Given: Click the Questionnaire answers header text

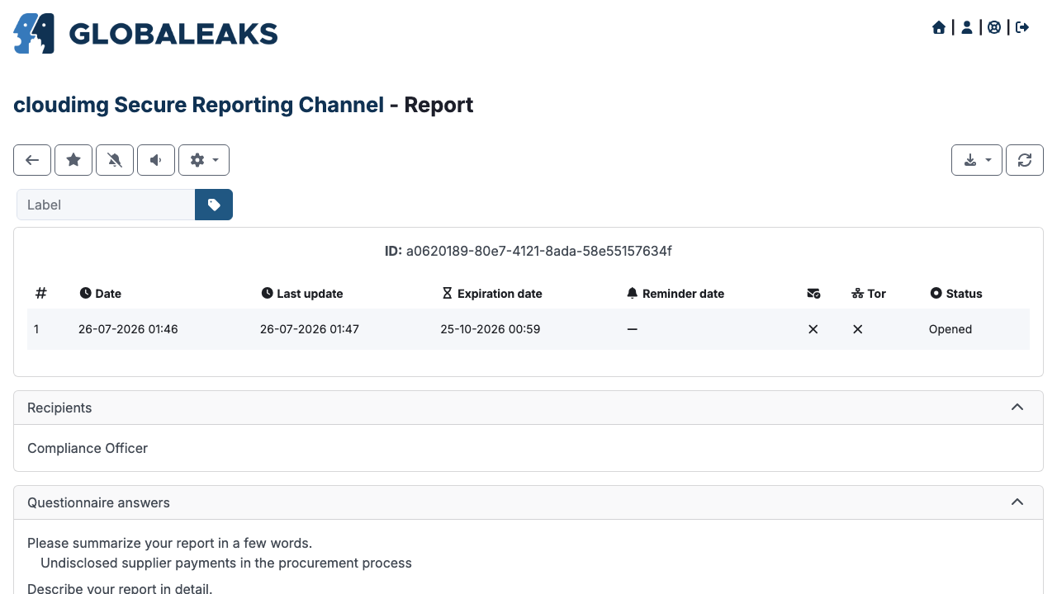Looking at the screenshot, I should click(x=98, y=502).
